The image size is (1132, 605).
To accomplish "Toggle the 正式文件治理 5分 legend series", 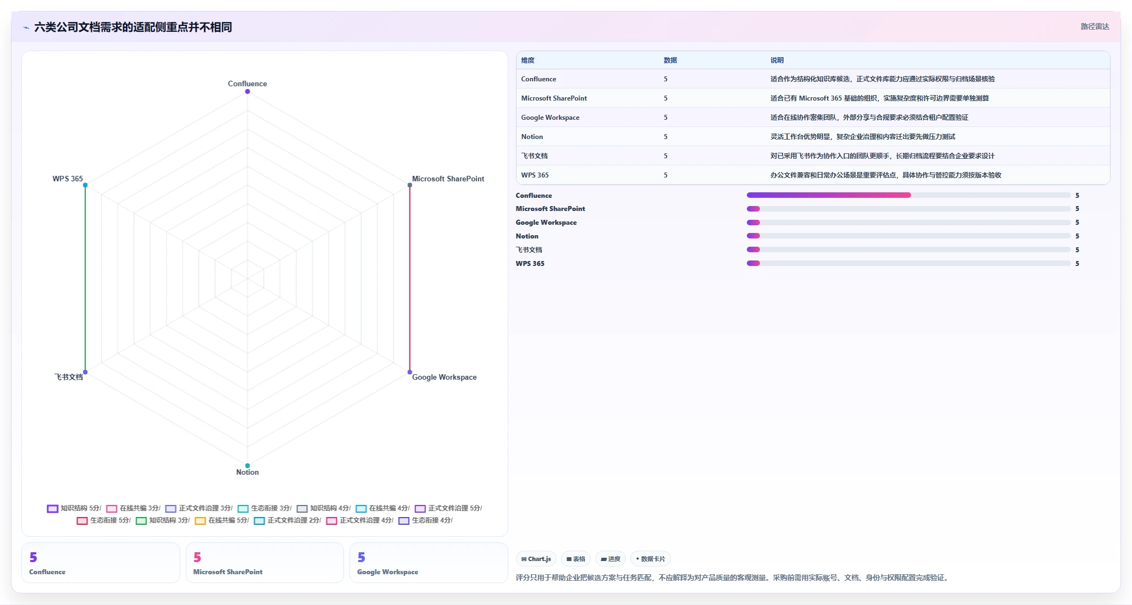I will click(448, 508).
